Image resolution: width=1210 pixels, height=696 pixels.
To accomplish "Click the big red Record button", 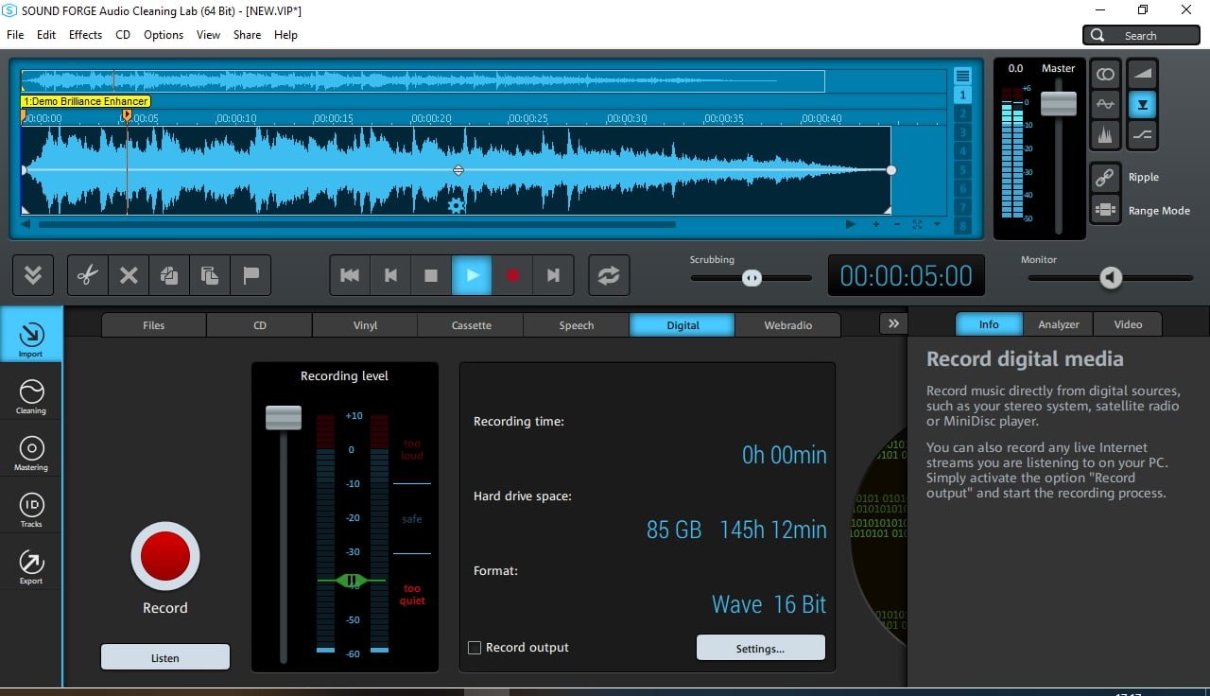I will [165, 555].
